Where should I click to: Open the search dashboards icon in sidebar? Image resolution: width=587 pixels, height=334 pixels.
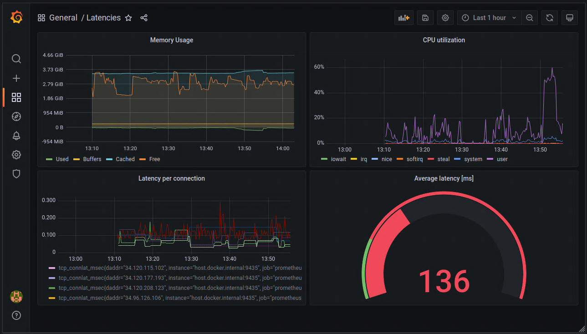pos(16,59)
